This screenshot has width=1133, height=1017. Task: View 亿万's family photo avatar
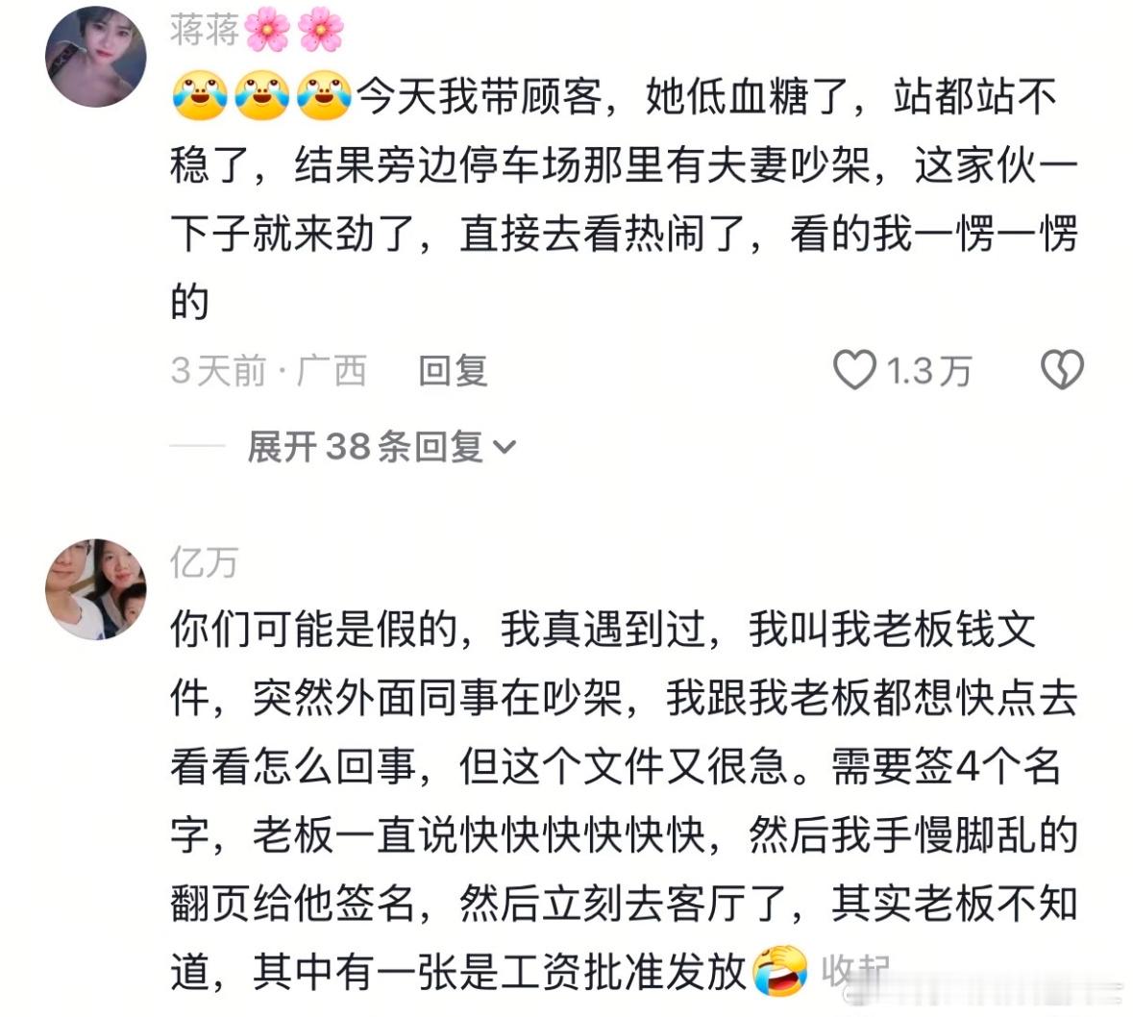pos(96,589)
